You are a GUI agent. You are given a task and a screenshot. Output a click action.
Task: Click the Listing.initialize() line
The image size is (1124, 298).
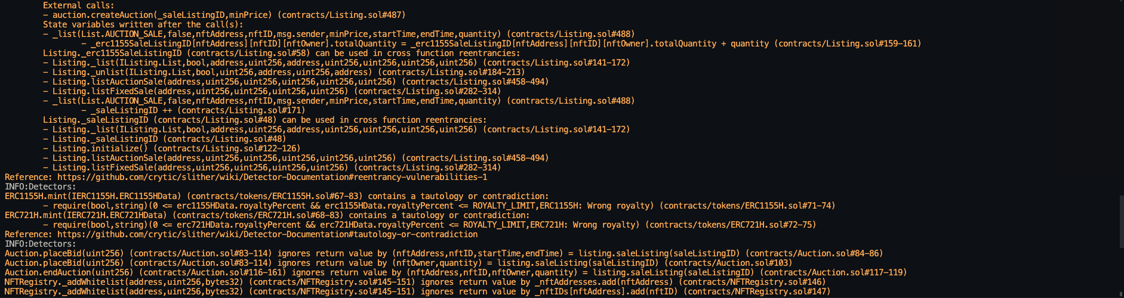[172, 148]
